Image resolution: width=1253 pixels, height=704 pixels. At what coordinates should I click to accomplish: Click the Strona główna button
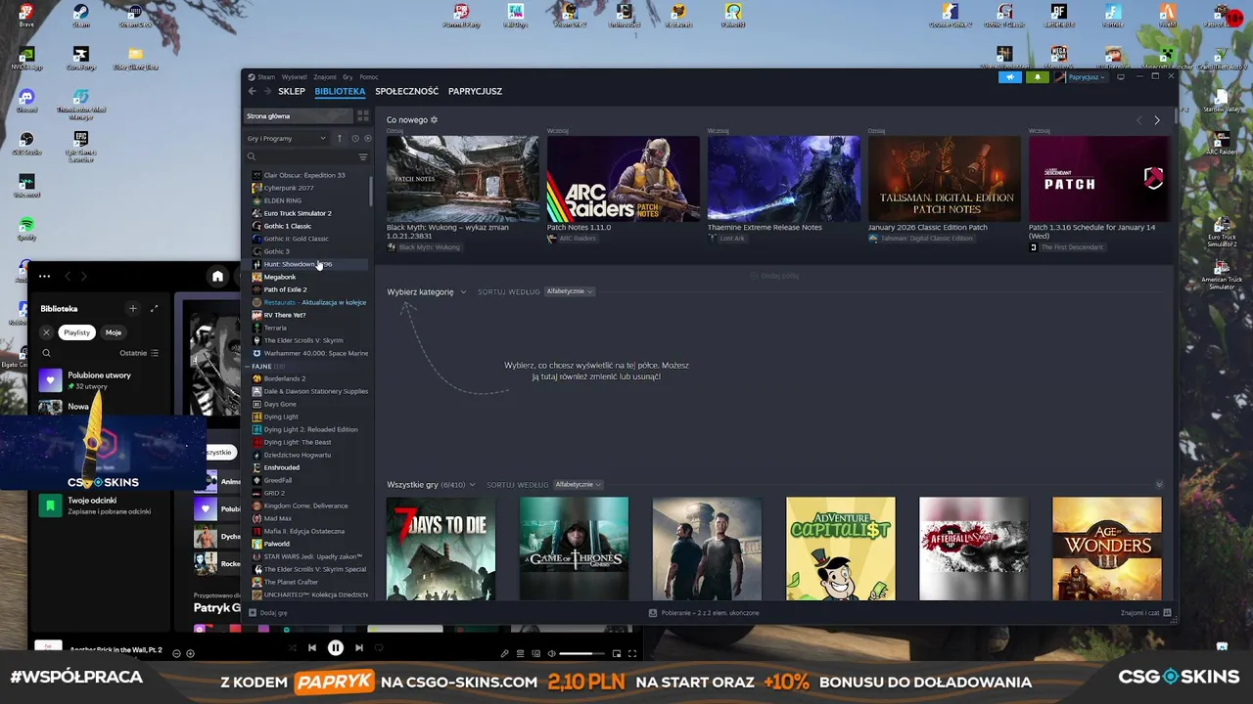pyautogui.click(x=298, y=115)
